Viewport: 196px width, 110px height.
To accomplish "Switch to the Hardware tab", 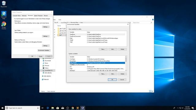I will pyautogui.click(x=24, y=16).
